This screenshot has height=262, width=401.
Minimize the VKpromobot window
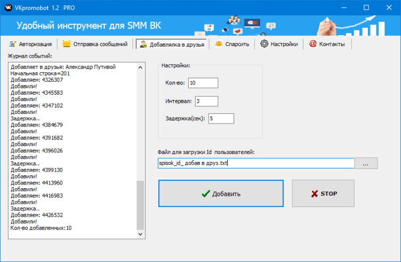344,7
